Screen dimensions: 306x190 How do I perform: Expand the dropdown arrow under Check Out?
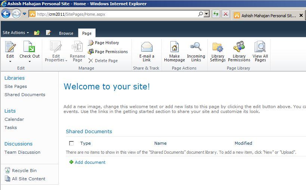pyautogui.click(x=30, y=61)
